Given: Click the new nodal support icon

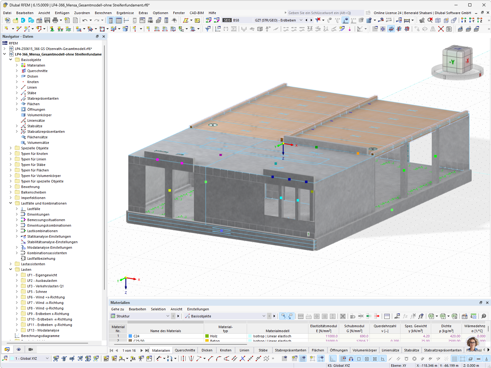Looking at the screenshot, I should point(52,29).
